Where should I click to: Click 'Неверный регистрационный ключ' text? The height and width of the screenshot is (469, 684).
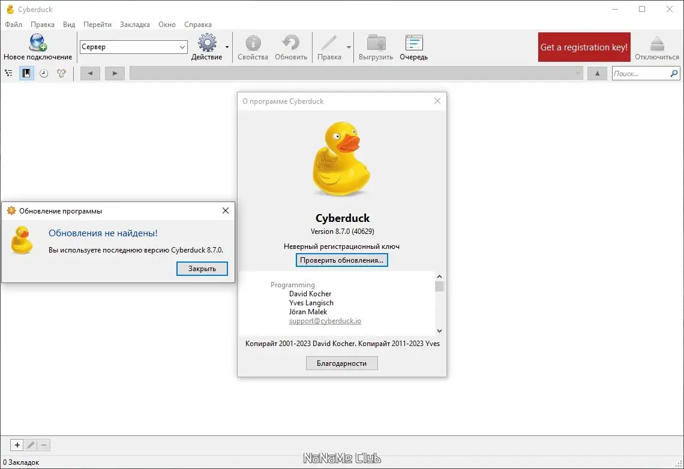[341, 246]
